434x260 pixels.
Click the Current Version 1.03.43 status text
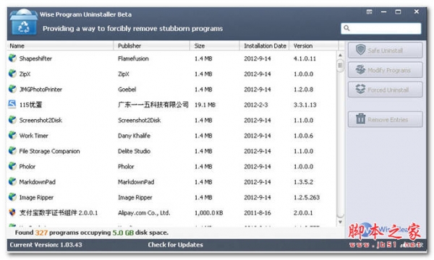46,245
